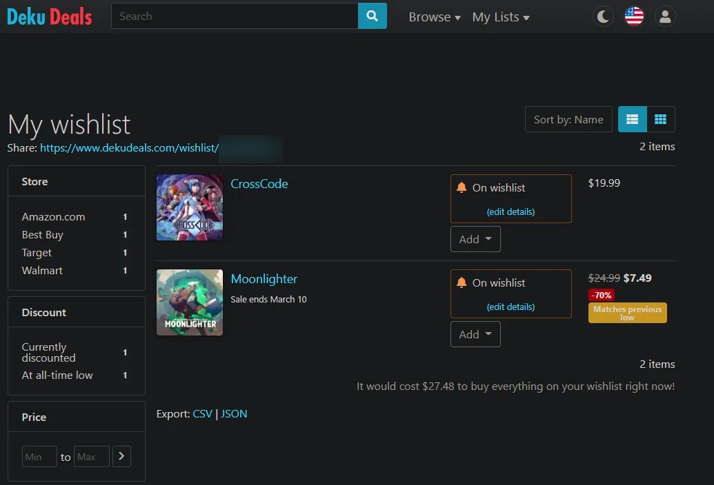Click the US flag region icon
714x485 pixels.
633,15
